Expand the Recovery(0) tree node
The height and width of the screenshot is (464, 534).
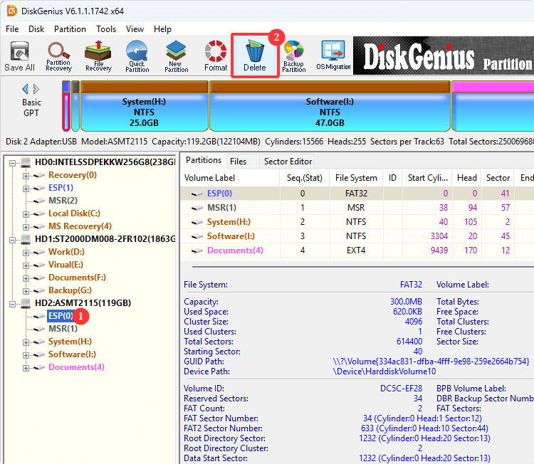coord(26,176)
